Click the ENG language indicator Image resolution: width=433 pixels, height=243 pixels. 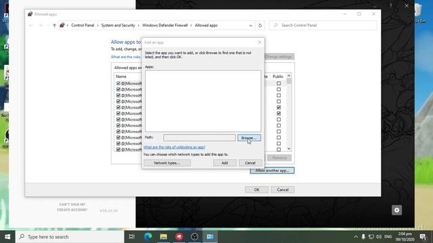click(x=388, y=237)
